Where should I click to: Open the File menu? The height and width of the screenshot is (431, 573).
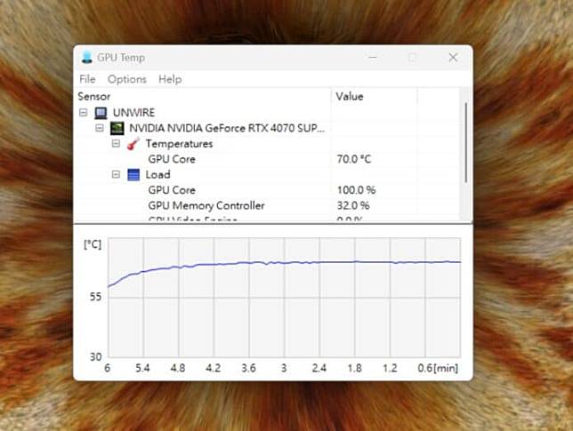(87, 79)
